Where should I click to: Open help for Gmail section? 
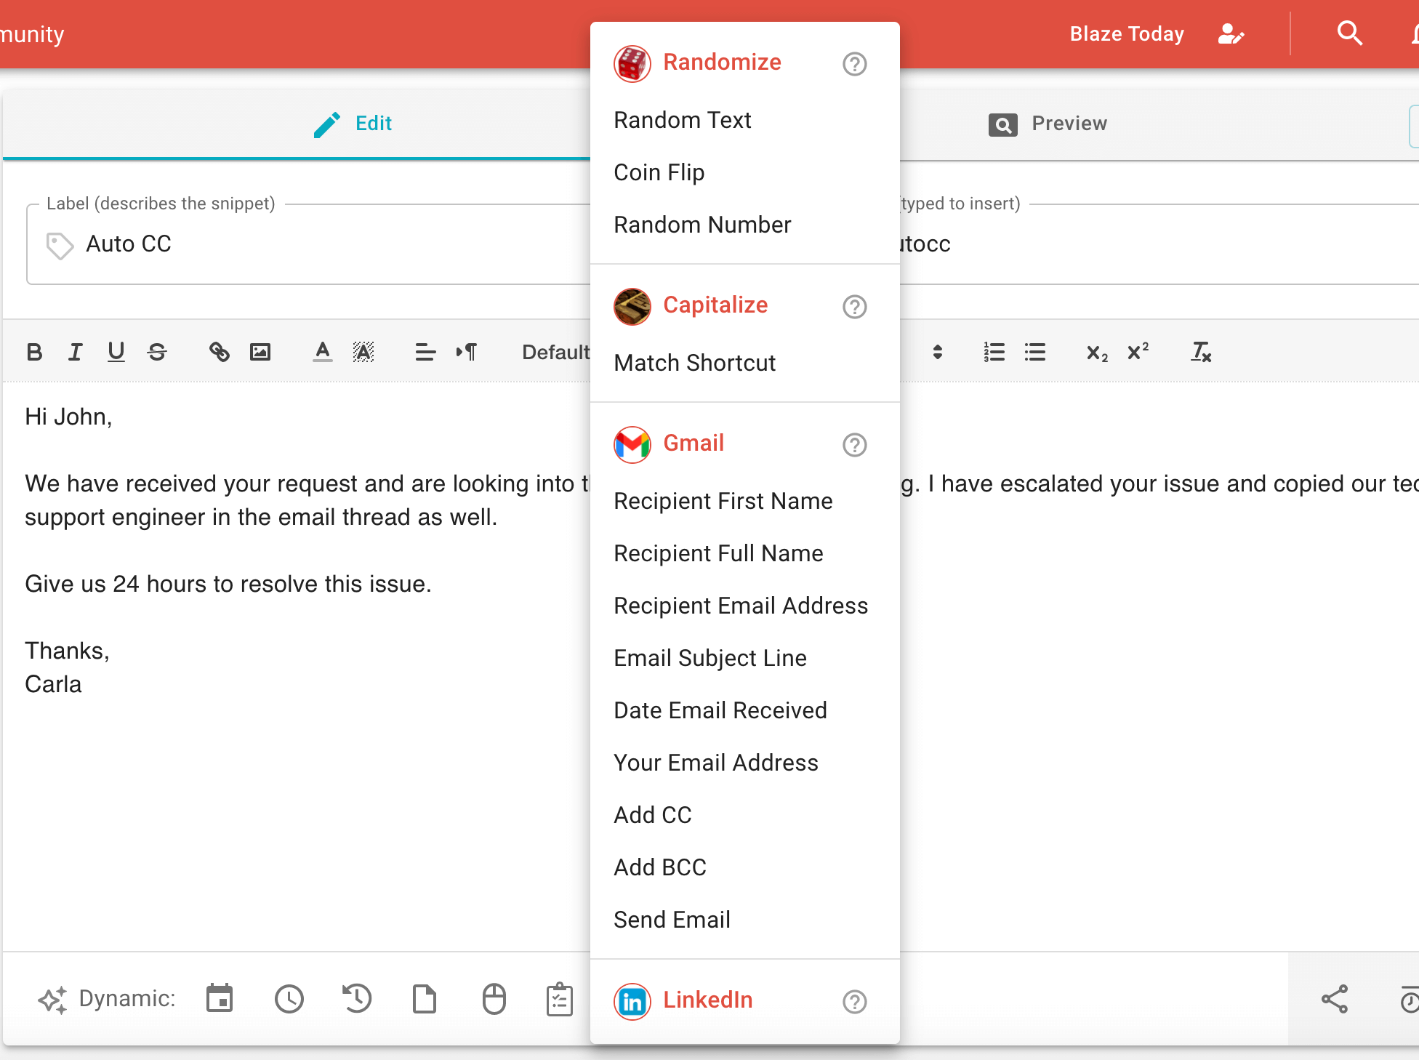[855, 445]
